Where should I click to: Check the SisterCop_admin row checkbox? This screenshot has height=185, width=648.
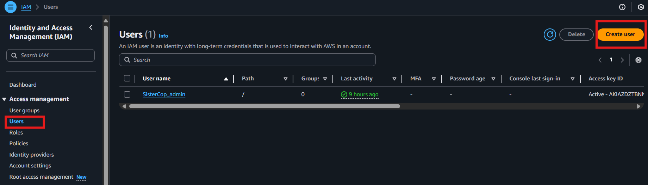127,94
